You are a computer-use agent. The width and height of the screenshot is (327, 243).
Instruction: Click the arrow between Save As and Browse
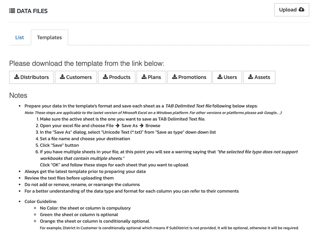(141, 126)
